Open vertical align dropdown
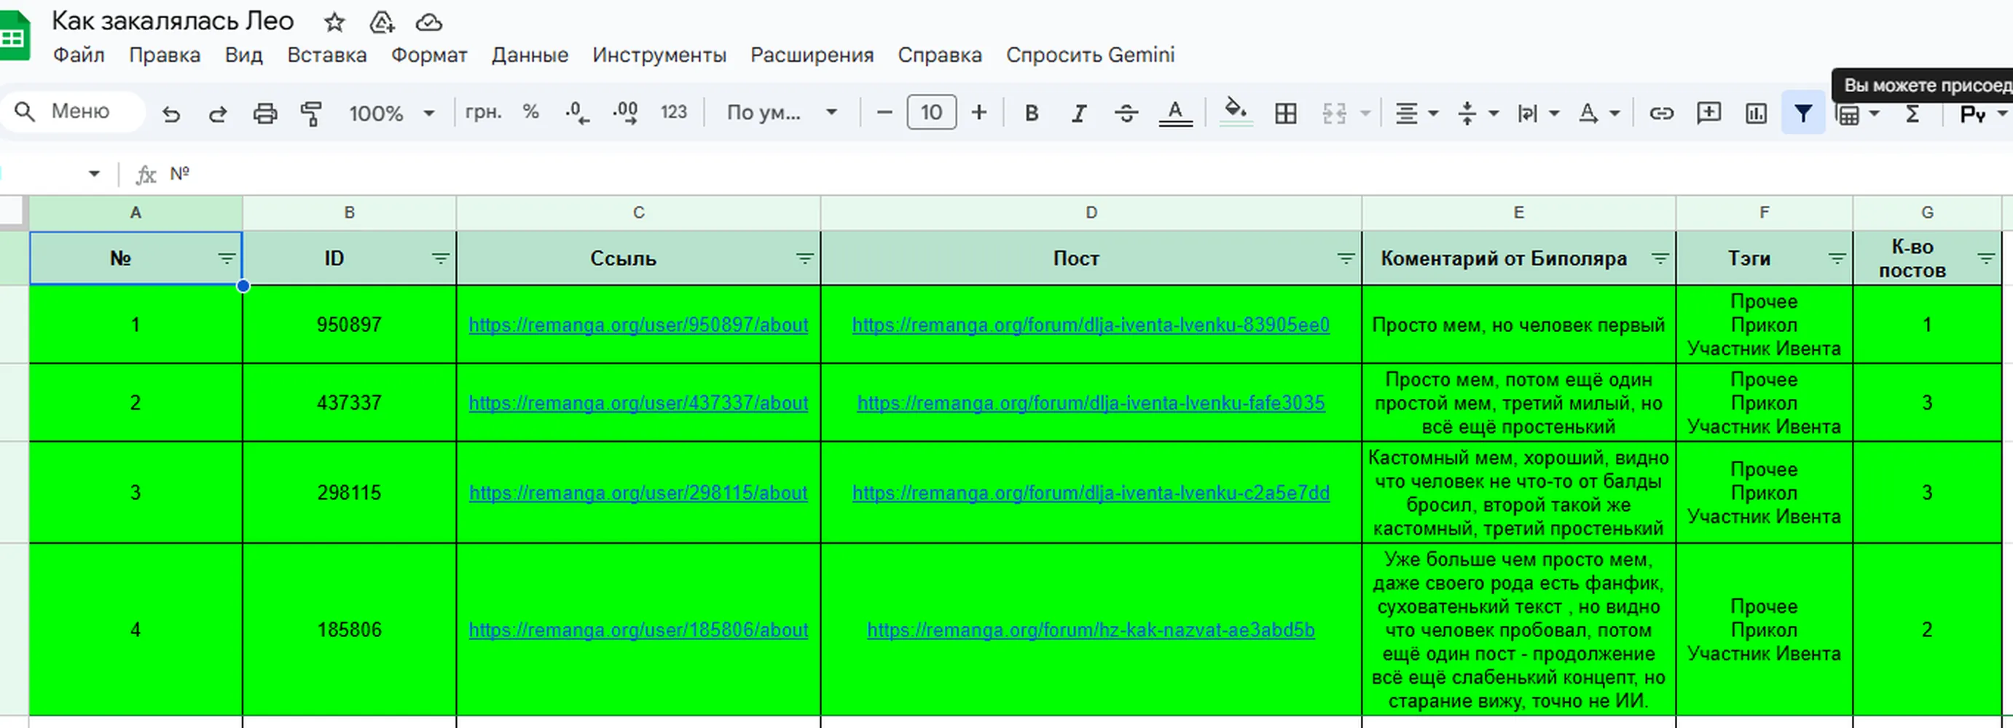 point(1477,114)
